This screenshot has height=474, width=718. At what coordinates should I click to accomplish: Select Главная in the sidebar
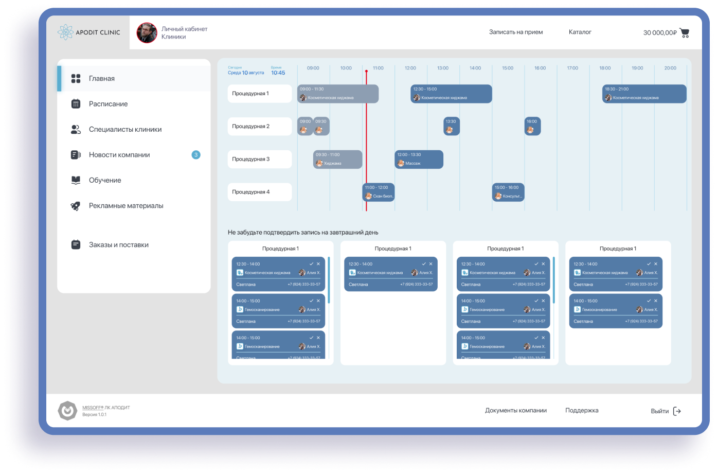coord(134,79)
